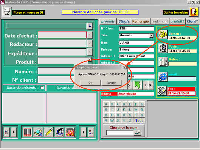This screenshot has height=150, width=200.
Task: Click the letter M alphabet filter key
Action: [136, 110]
